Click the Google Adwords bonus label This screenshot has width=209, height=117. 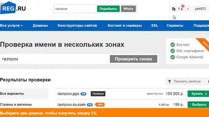click(x=190, y=57)
